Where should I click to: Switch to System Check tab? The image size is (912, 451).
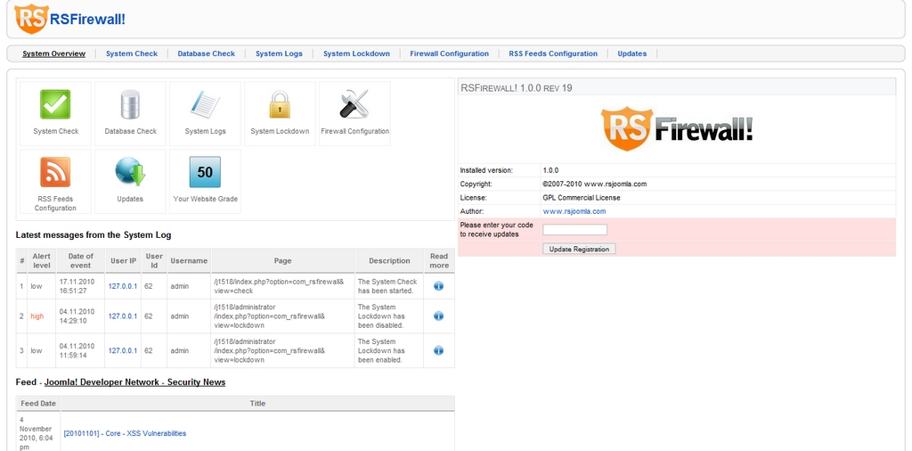[132, 53]
